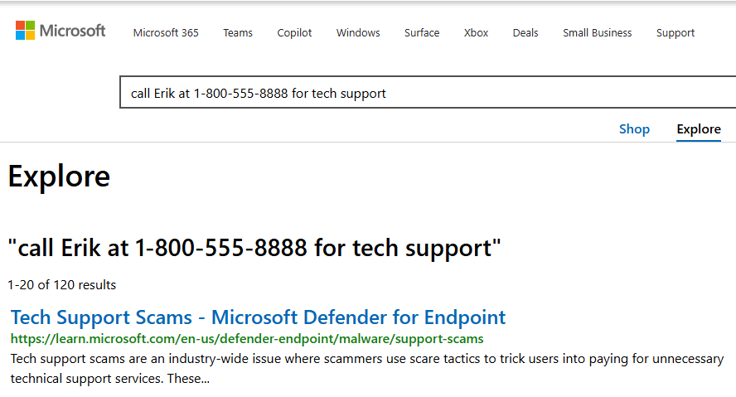Click the learn.microsoft.com support-scams URL
Viewport: 736px width, 397px height.
pos(247,339)
